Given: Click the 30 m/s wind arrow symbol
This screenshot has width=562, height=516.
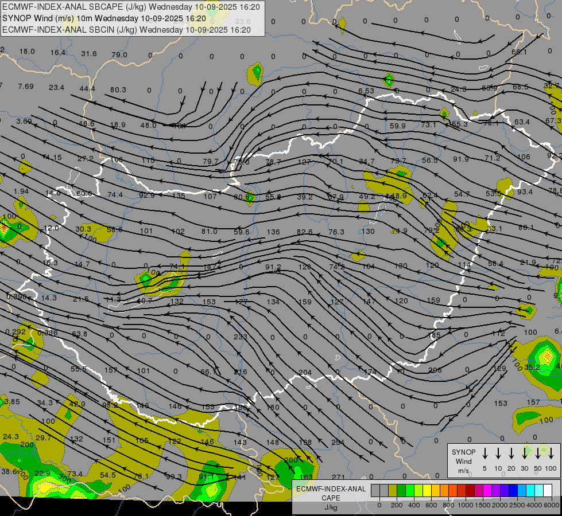Looking at the screenshot, I should [524, 454].
